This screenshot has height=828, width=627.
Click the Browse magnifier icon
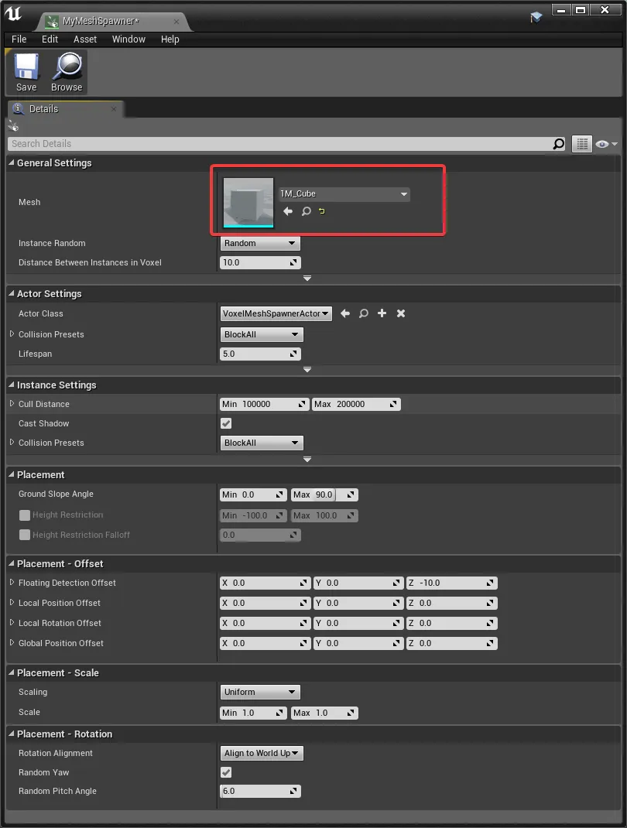pos(67,73)
